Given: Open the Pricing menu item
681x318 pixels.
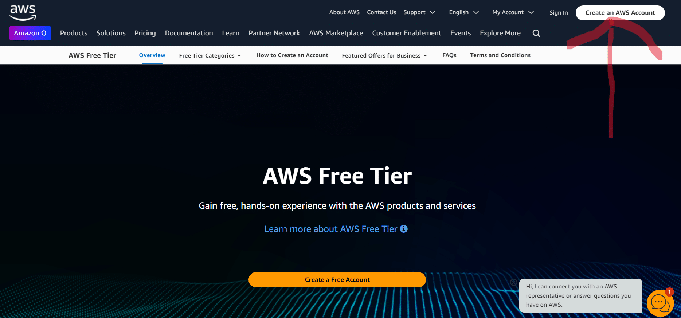Looking at the screenshot, I should pyautogui.click(x=145, y=33).
